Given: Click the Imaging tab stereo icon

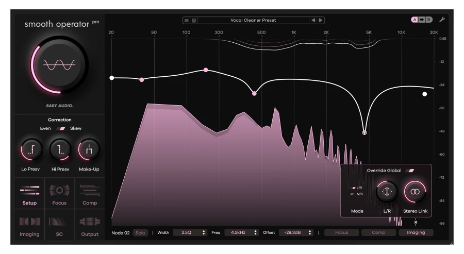Looking at the screenshot, I should coord(29,222).
